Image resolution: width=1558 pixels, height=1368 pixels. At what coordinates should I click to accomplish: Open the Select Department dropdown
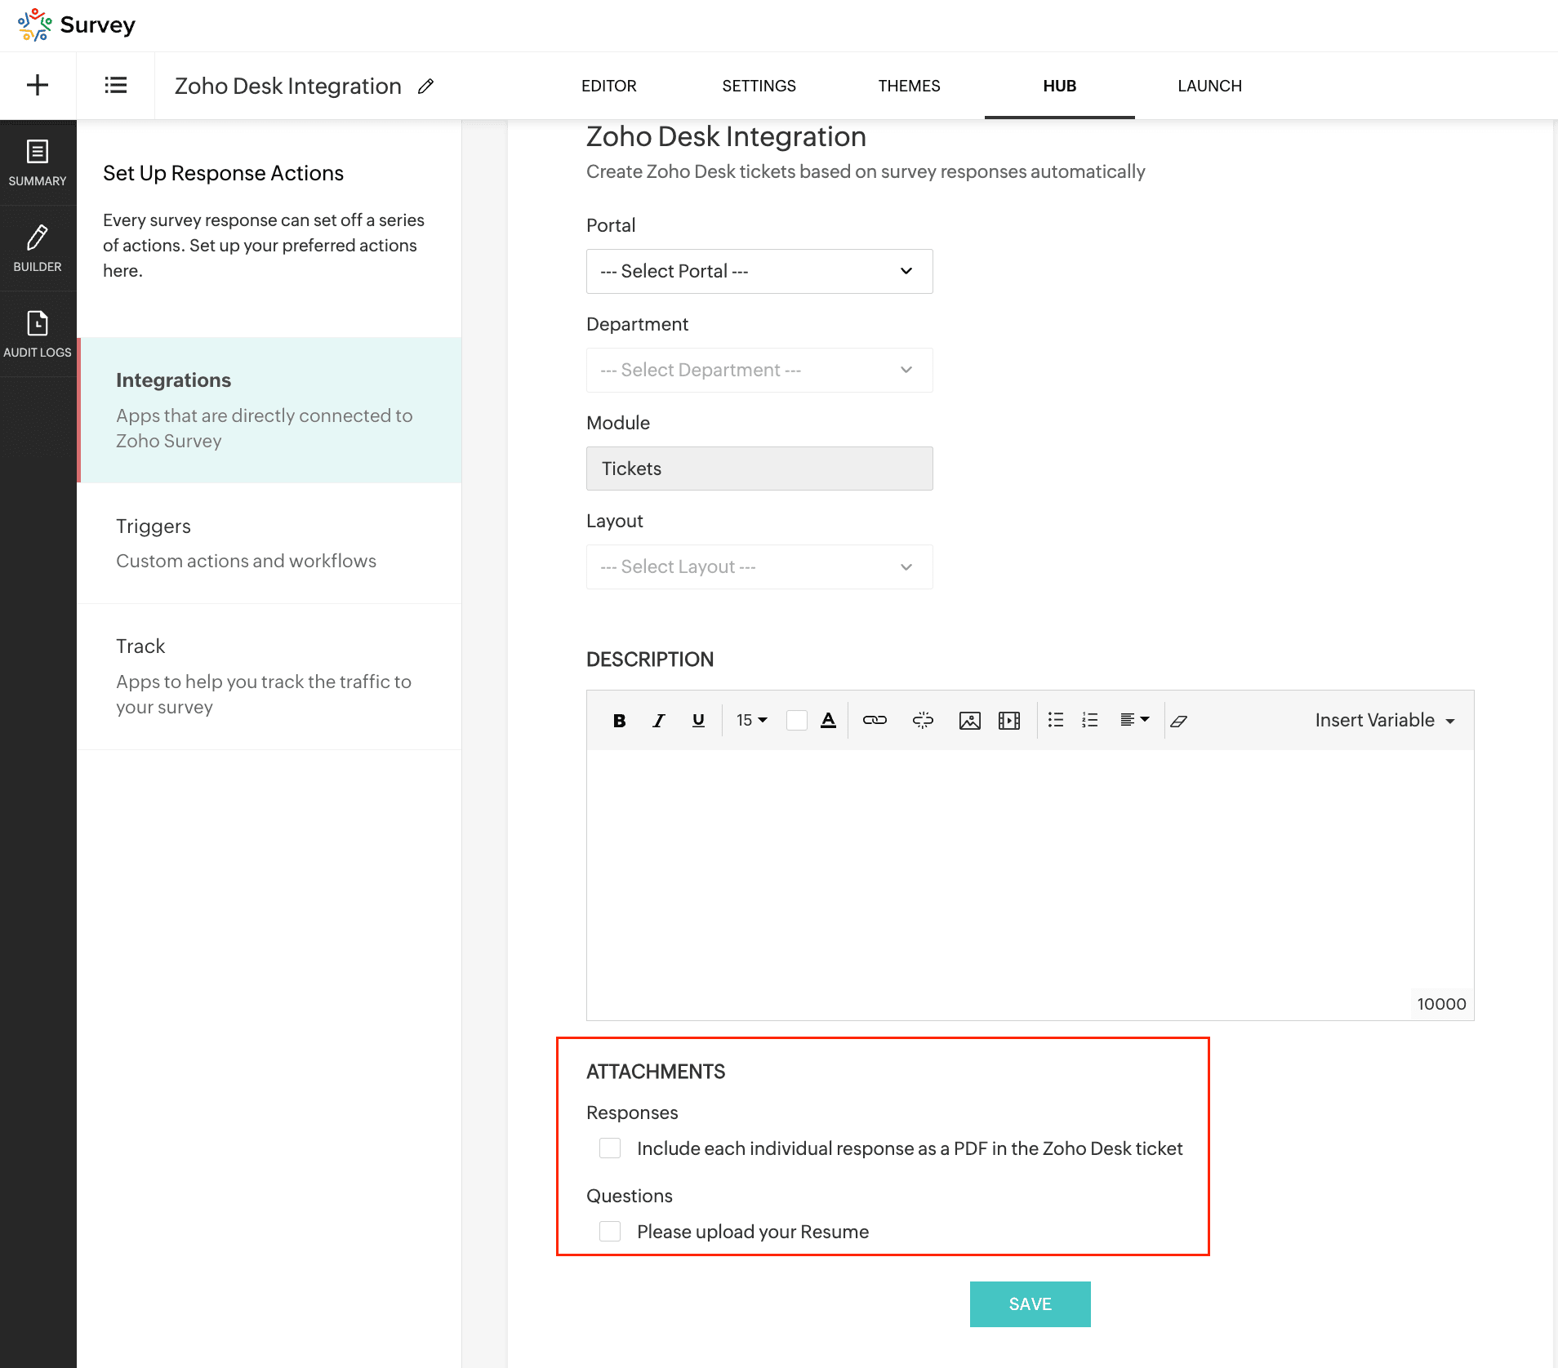click(x=759, y=370)
